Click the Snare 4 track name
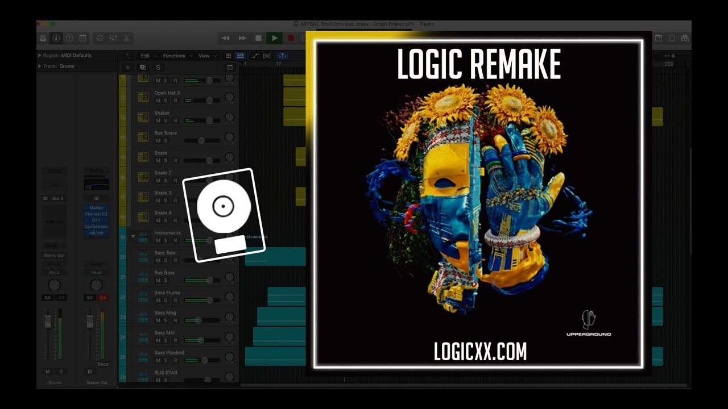728x409 pixels. [163, 213]
